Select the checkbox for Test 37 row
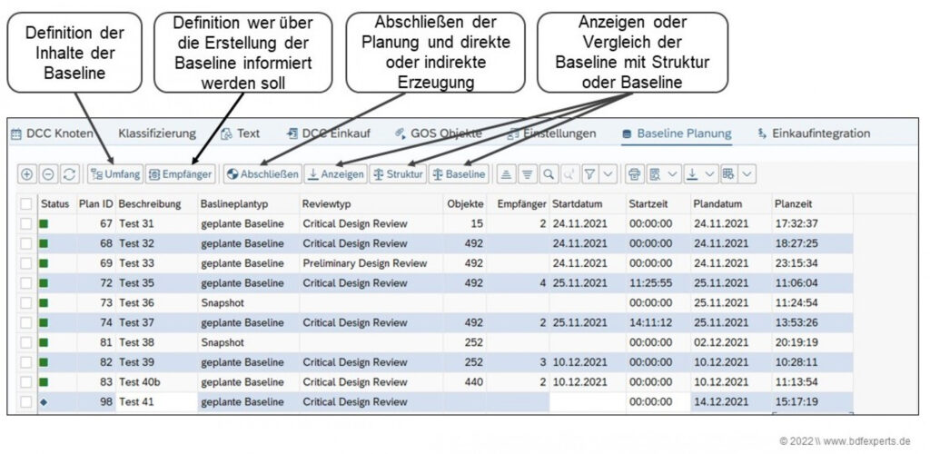The height and width of the screenshot is (454, 930). coord(26,323)
